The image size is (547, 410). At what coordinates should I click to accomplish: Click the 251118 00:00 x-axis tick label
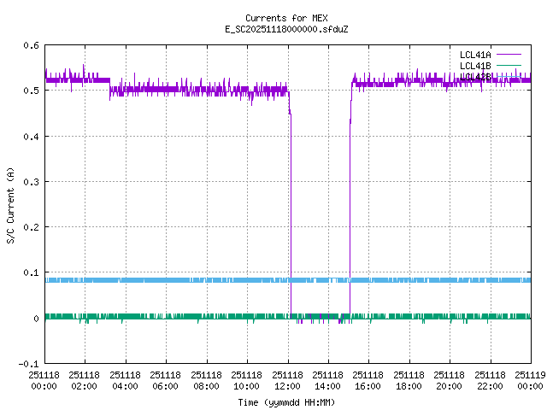[x=44, y=380]
